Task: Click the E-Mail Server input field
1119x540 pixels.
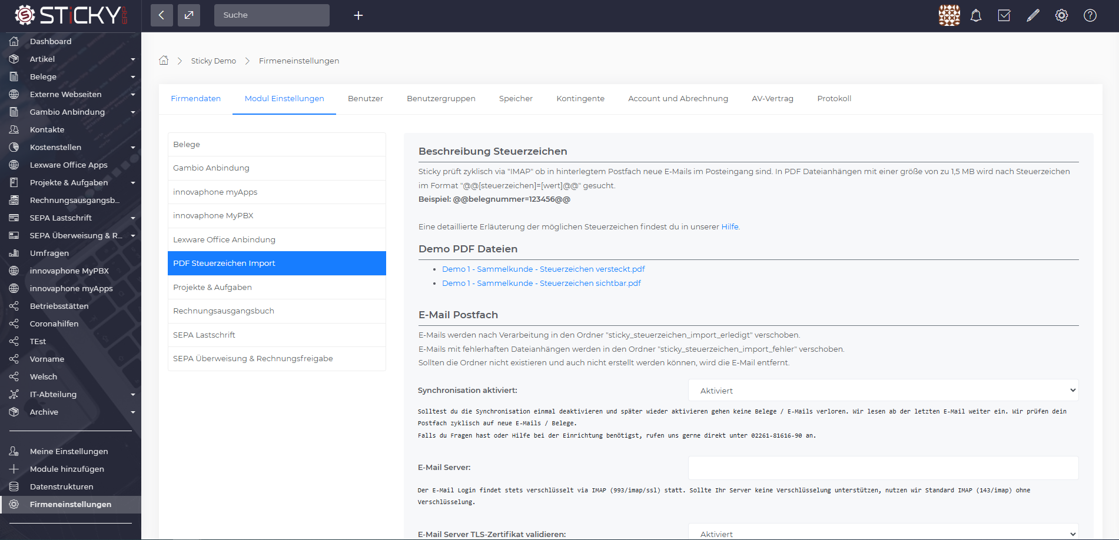Action: 883,468
